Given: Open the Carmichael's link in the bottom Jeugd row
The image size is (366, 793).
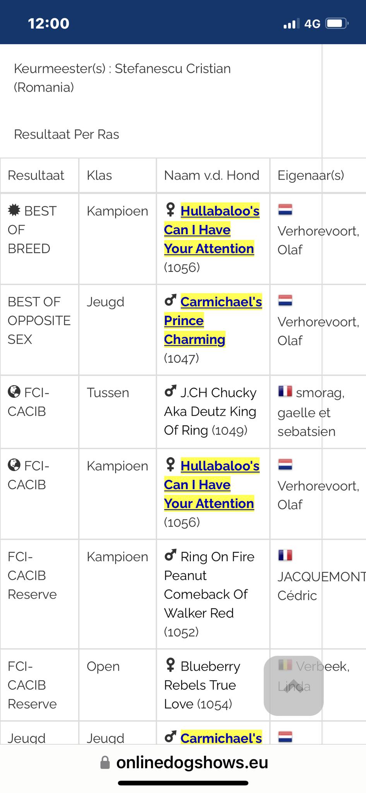Looking at the screenshot, I should click(221, 738).
